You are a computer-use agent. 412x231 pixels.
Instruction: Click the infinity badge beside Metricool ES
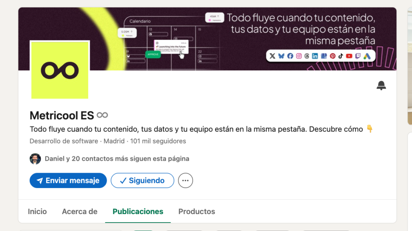click(102, 115)
